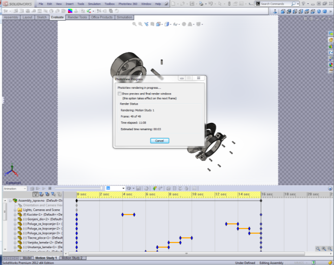Click the New document icon
This screenshot has width=334, height=265.
(173, 4)
